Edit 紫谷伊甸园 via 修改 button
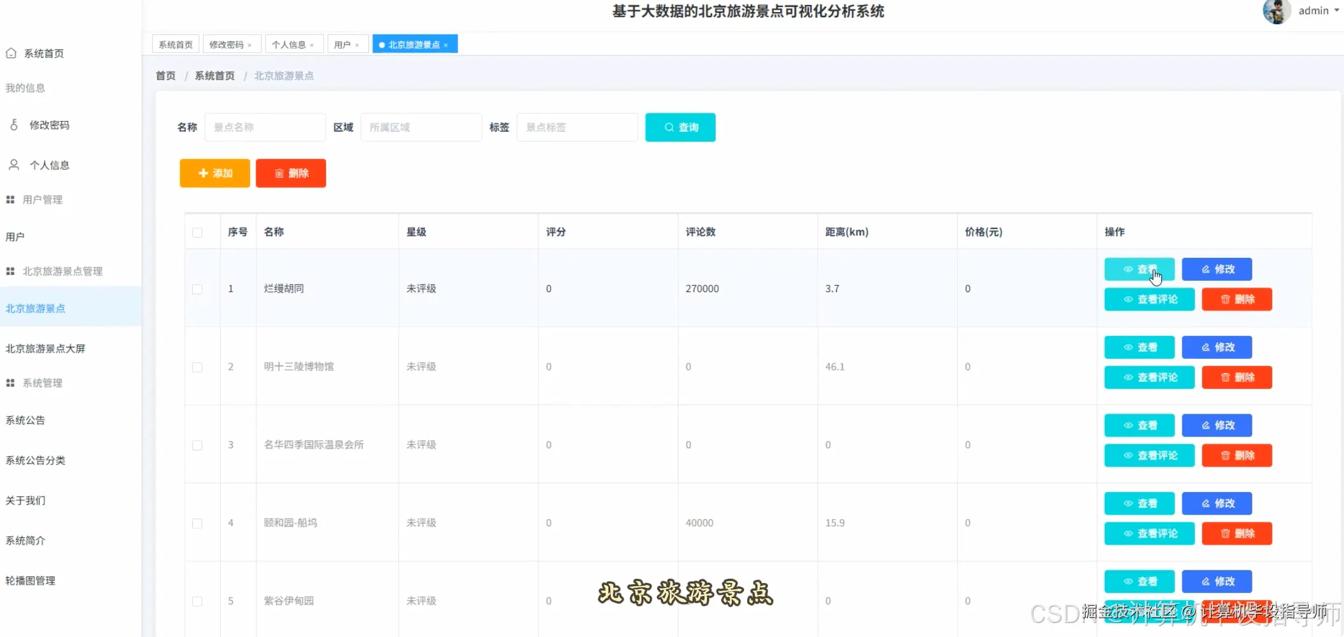Image resolution: width=1344 pixels, height=637 pixels. (1217, 582)
